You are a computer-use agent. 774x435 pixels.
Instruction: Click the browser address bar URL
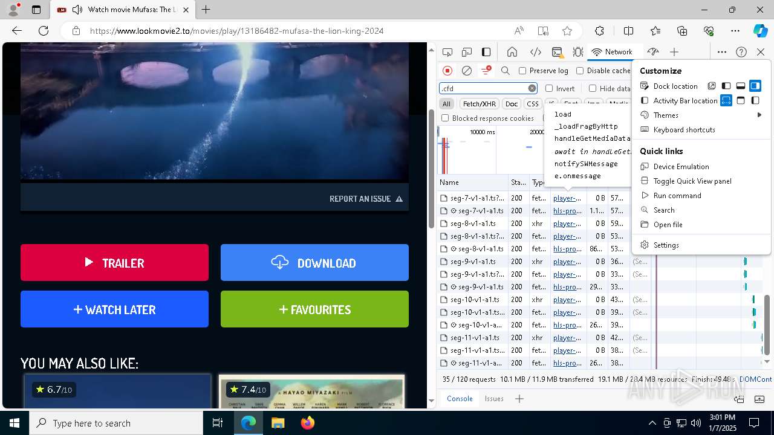point(236,31)
